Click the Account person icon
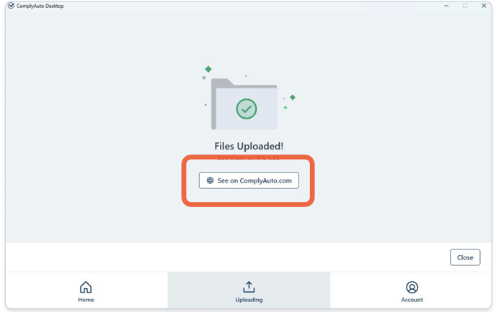Viewport: 496px width, 312px height. pos(412,287)
